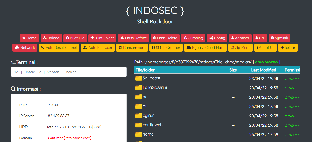Click the IP Server value 82.165.86.37
Screen dimensions: 312x142
pos(58,116)
